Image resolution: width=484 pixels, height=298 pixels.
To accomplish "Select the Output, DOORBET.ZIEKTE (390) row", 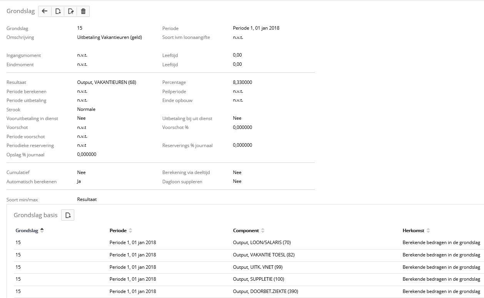I will point(265,291).
